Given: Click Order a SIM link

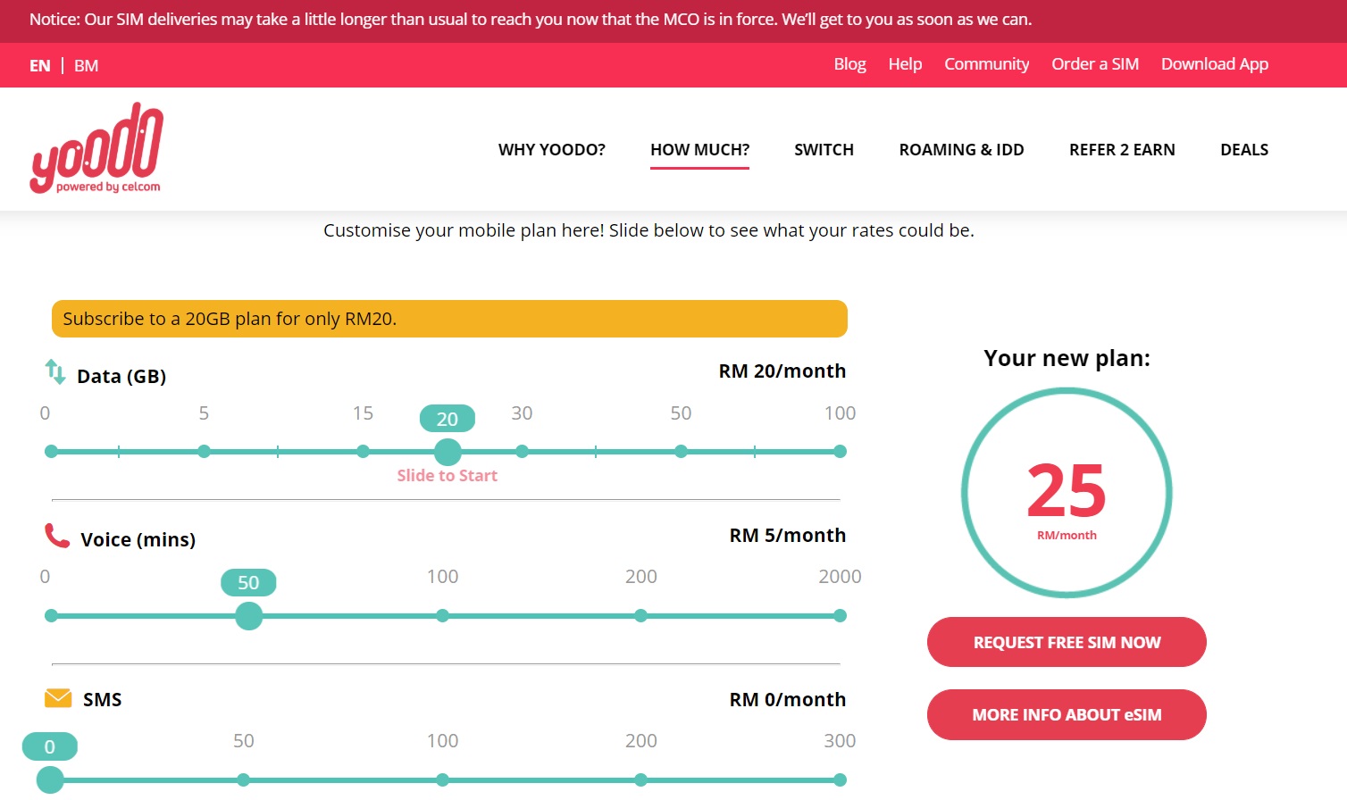Looking at the screenshot, I should (1095, 64).
